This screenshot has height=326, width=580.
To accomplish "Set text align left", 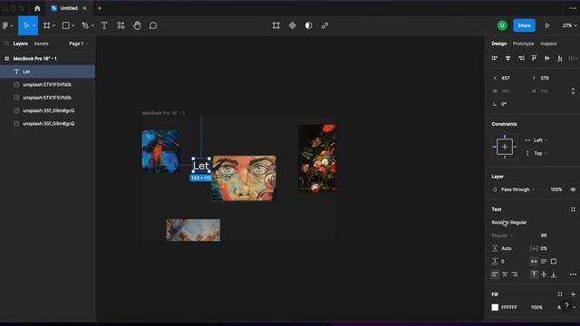I will click(x=495, y=274).
